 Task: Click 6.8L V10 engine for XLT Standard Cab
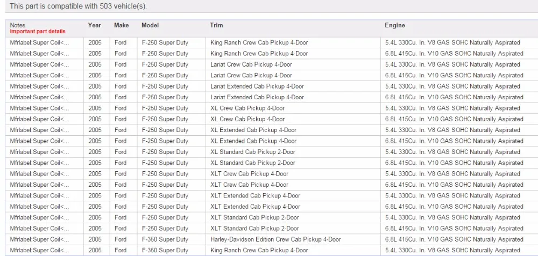click(454, 229)
